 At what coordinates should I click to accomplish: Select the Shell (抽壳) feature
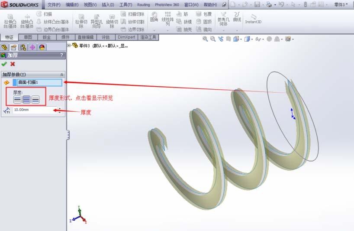[x=184, y=29]
